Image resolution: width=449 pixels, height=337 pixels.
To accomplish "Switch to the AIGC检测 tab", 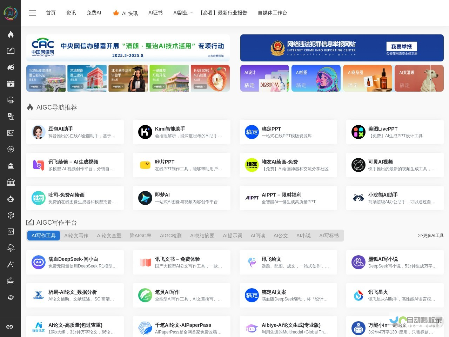I will (171, 236).
